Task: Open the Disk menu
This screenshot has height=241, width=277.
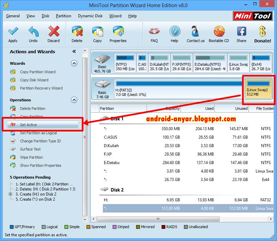Action: coord(45,16)
